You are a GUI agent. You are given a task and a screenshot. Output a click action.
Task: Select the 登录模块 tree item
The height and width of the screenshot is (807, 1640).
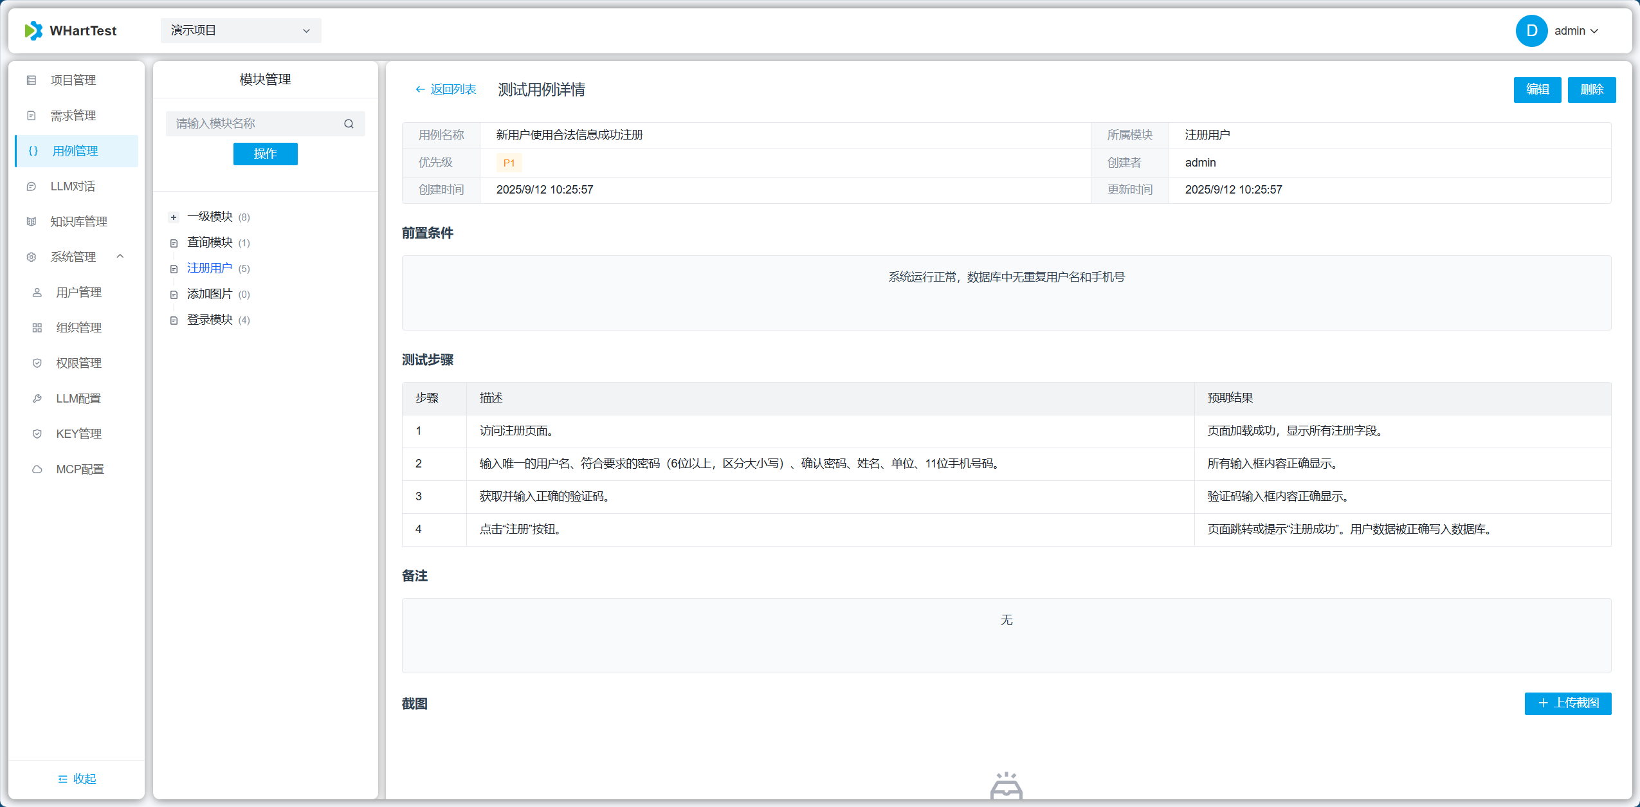[x=210, y=320]
